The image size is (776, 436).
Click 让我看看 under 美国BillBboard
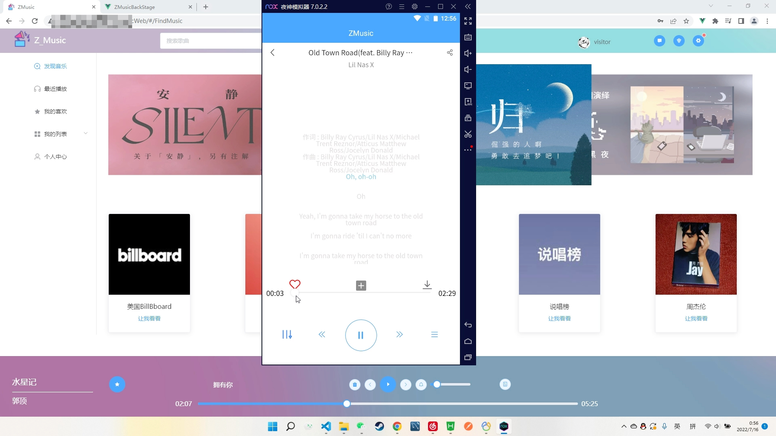click(149, 319)
